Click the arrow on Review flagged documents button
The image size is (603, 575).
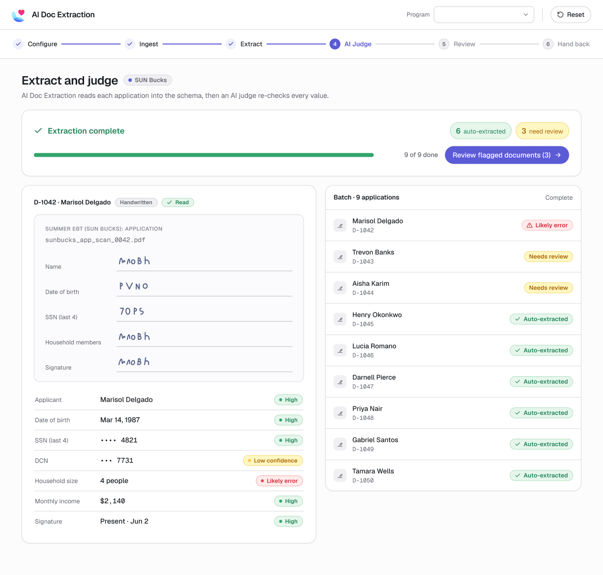coord(558,155)
